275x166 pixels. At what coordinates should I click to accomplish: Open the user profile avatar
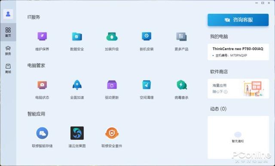click(x=8, y=14)
